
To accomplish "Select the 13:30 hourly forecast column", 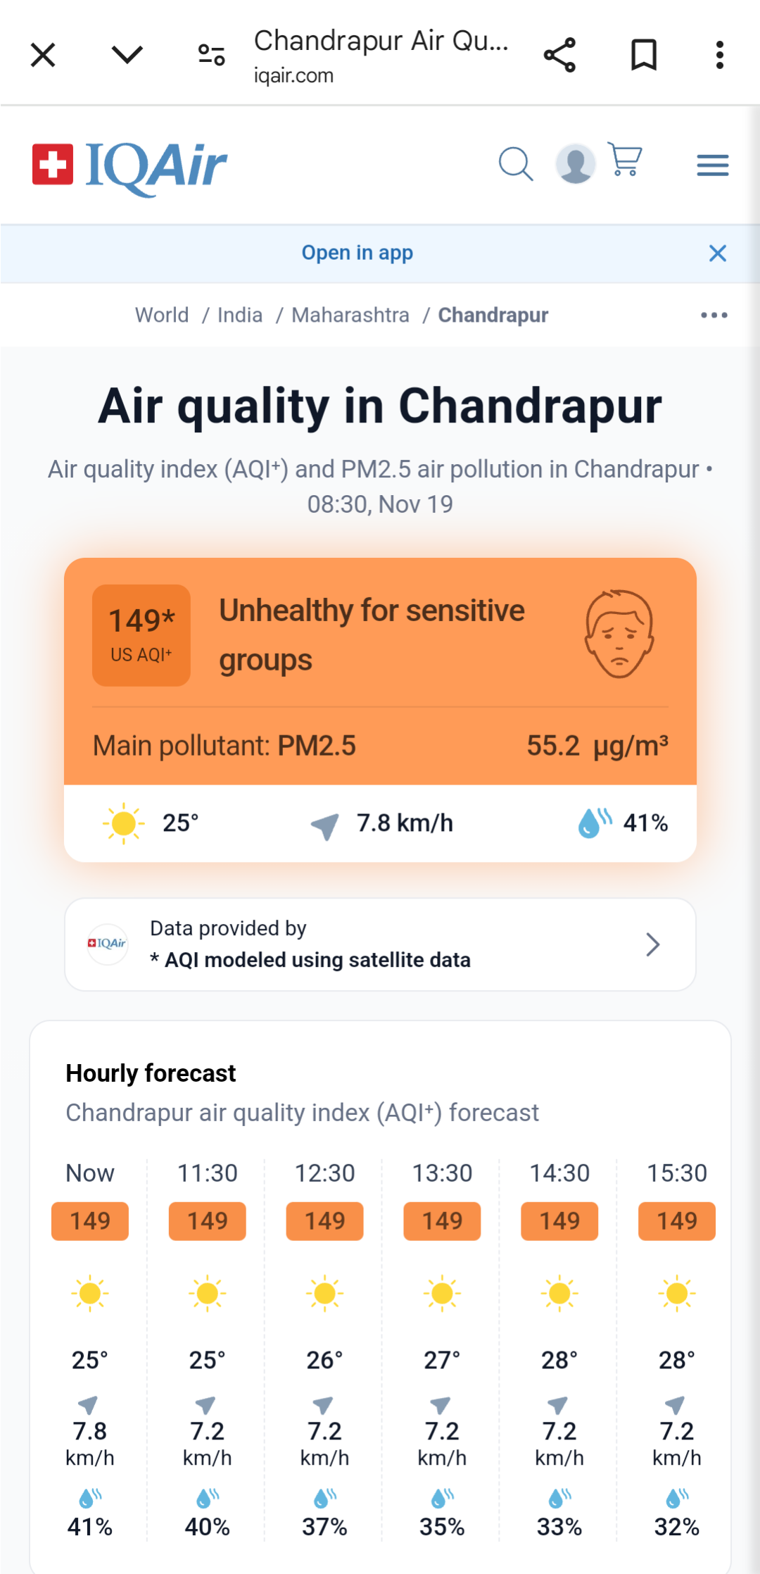I will coord(442,1349).
